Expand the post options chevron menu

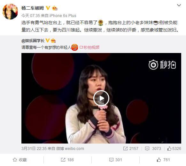179,5
